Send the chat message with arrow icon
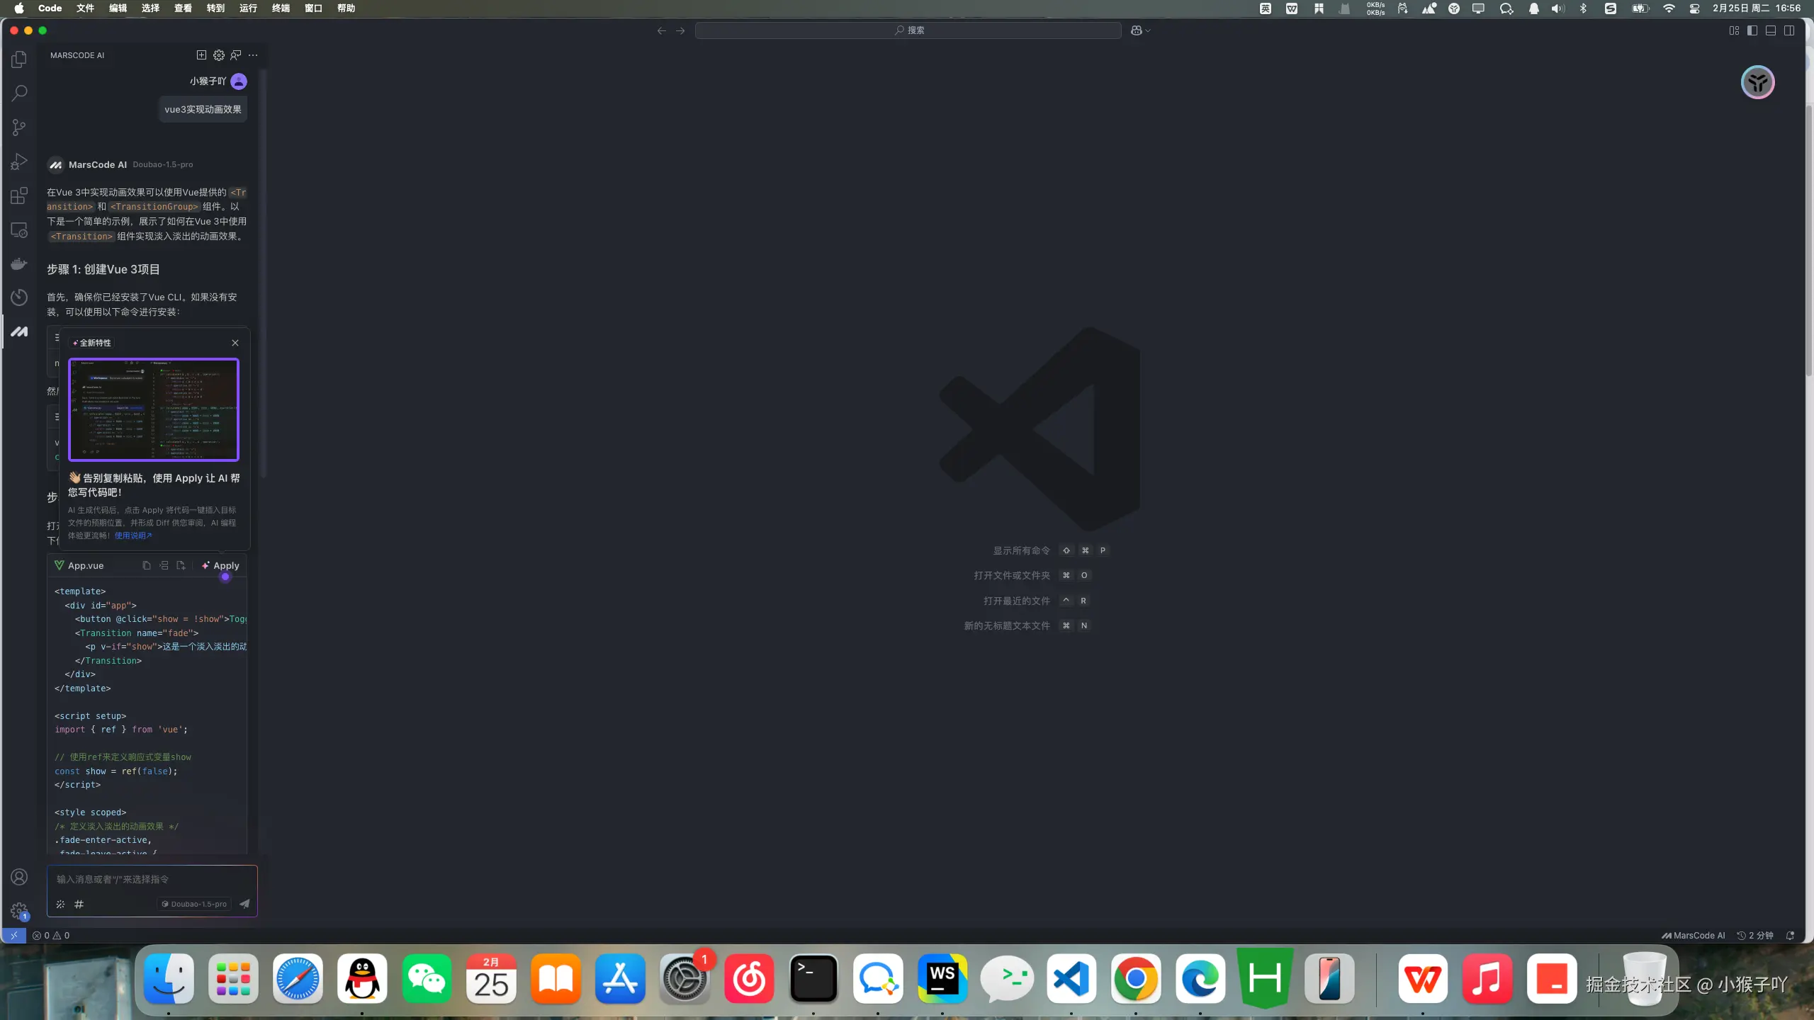1814x1020 pixels. tap(244, 904)
